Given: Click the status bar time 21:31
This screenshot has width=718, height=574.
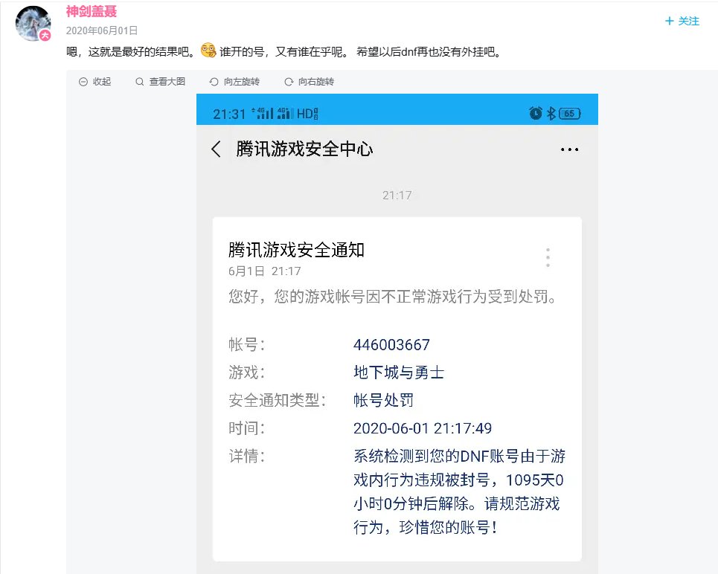Looking at the screenshot, I should pyautogui.click(x=229, y=114).
